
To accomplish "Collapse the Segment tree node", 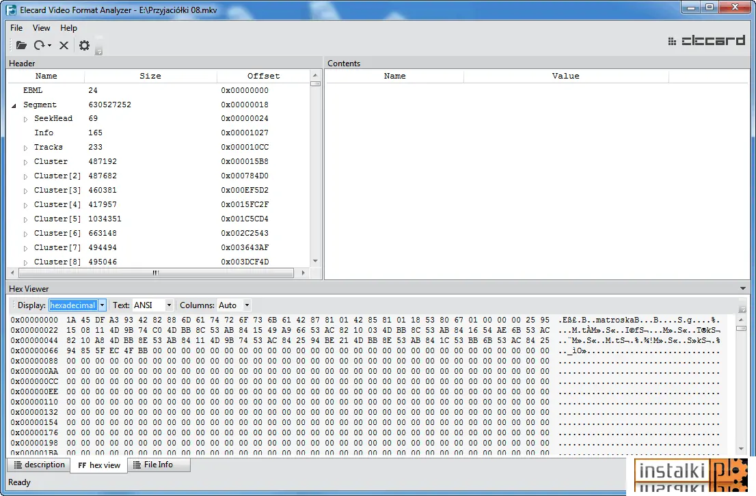I will point(14,106).
